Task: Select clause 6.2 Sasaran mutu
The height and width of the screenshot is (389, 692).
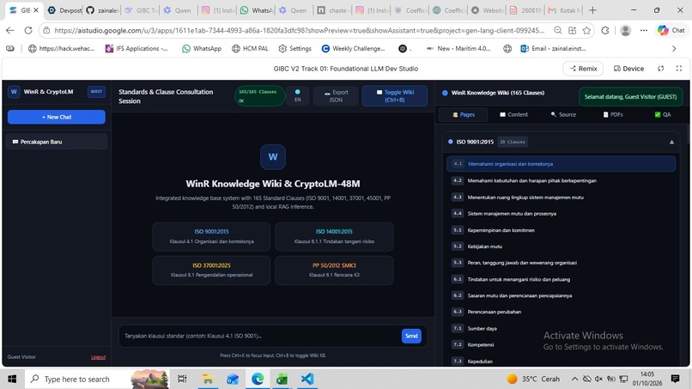Action: click(x=561, y=296)
